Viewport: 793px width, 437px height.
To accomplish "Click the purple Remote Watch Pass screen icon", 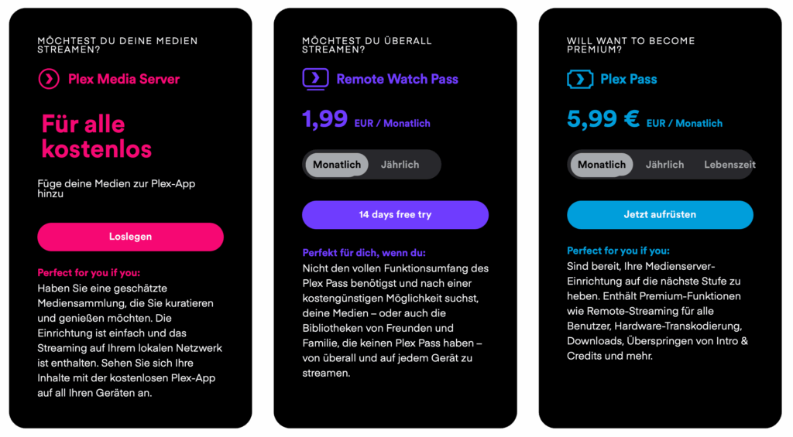I will click(x=314, y=79).
